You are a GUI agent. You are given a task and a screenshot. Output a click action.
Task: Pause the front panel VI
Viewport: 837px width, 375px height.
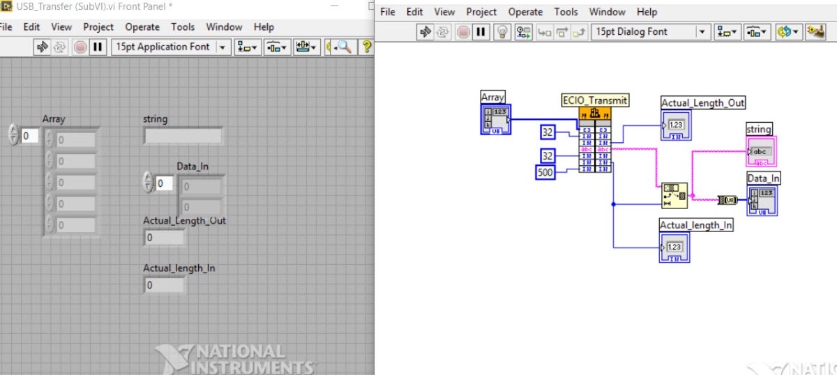[x=98, y=47]
